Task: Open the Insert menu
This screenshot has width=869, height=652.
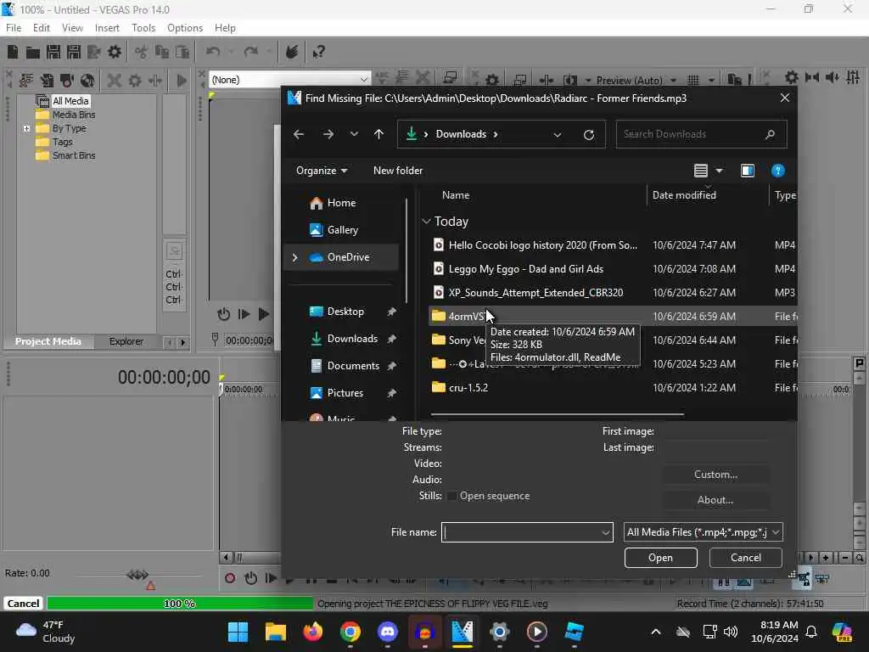Action: click(x=107, y=28)
